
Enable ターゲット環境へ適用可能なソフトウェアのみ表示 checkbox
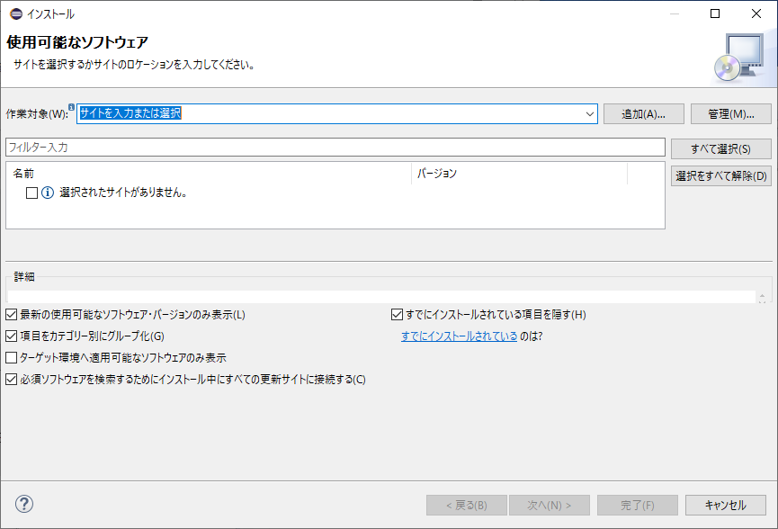point(11,358)
